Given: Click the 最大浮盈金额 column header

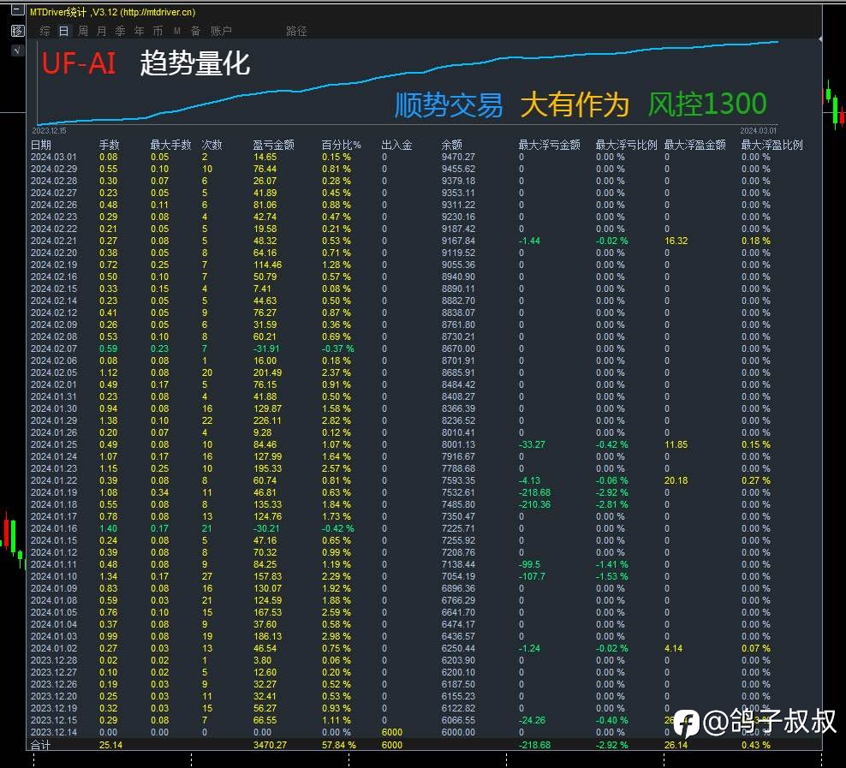Looking at the screenshot, I should [x=695, y=145].
